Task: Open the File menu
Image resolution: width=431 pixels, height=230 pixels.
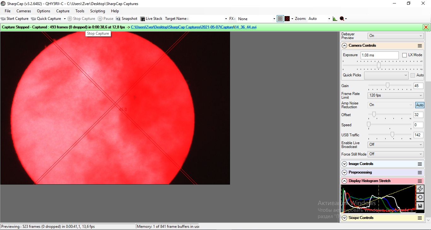Action: point(8,11)
